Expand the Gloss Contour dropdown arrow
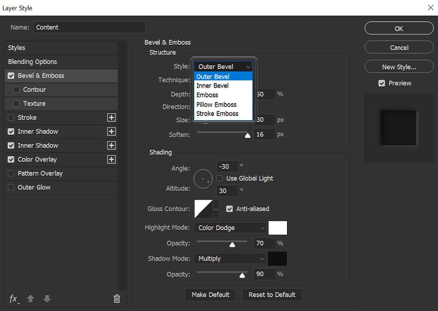 [216, 209]
